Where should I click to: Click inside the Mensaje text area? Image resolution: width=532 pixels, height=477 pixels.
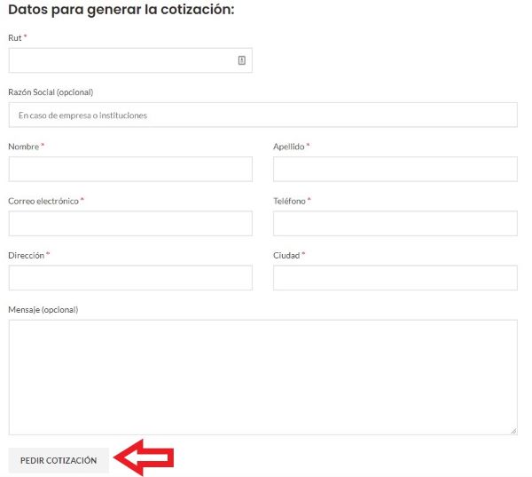263,378
